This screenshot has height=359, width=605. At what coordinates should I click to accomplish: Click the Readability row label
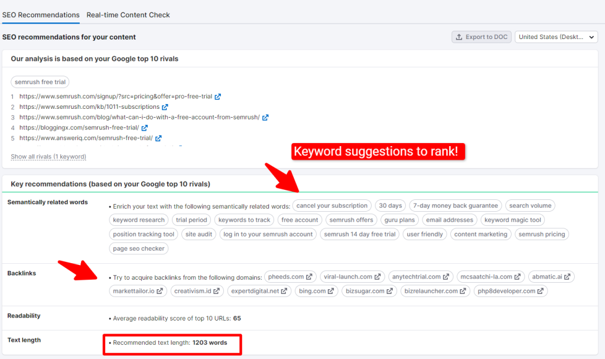(24, 316)
